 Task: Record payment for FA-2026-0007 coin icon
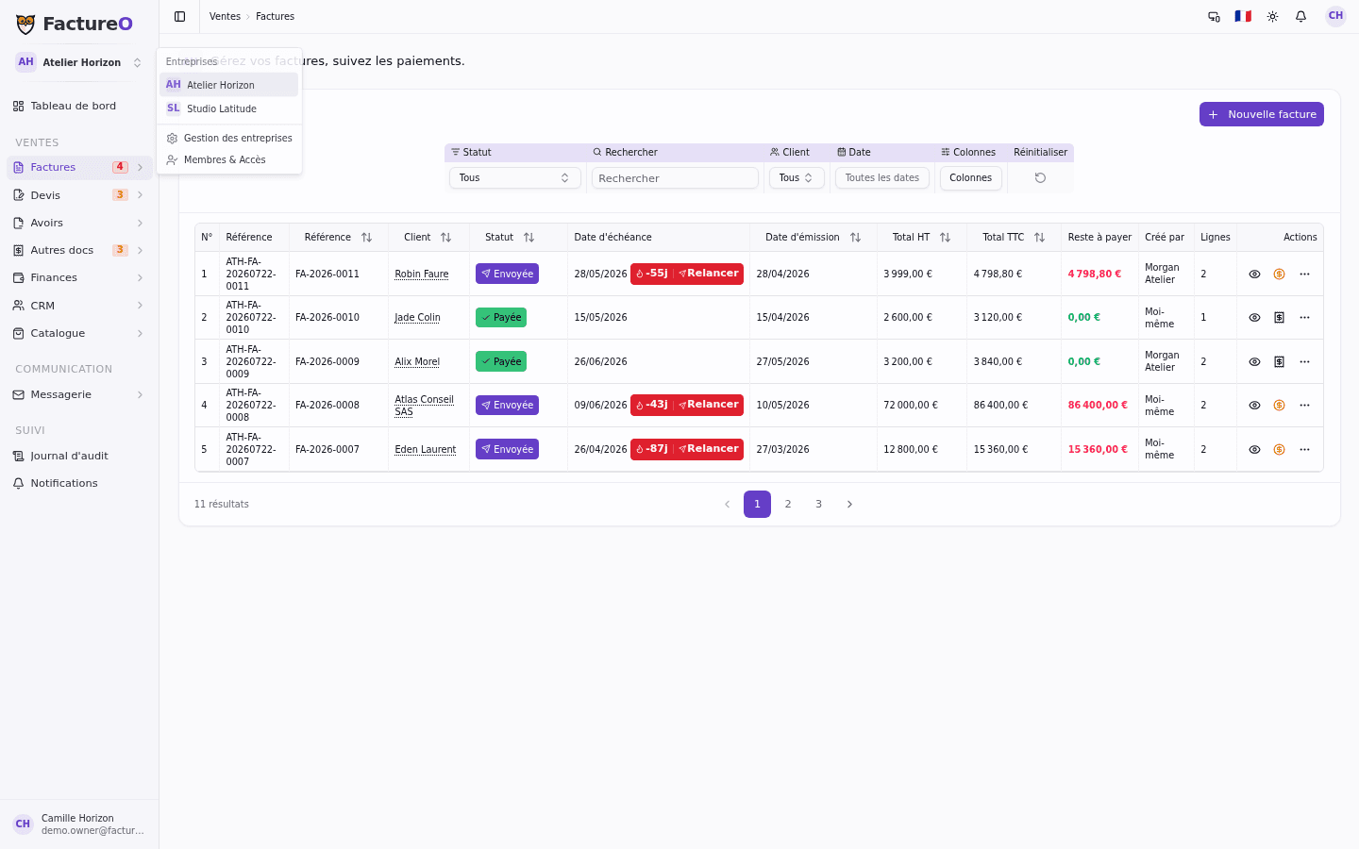pyautogui.click(x=1279, y=449)
